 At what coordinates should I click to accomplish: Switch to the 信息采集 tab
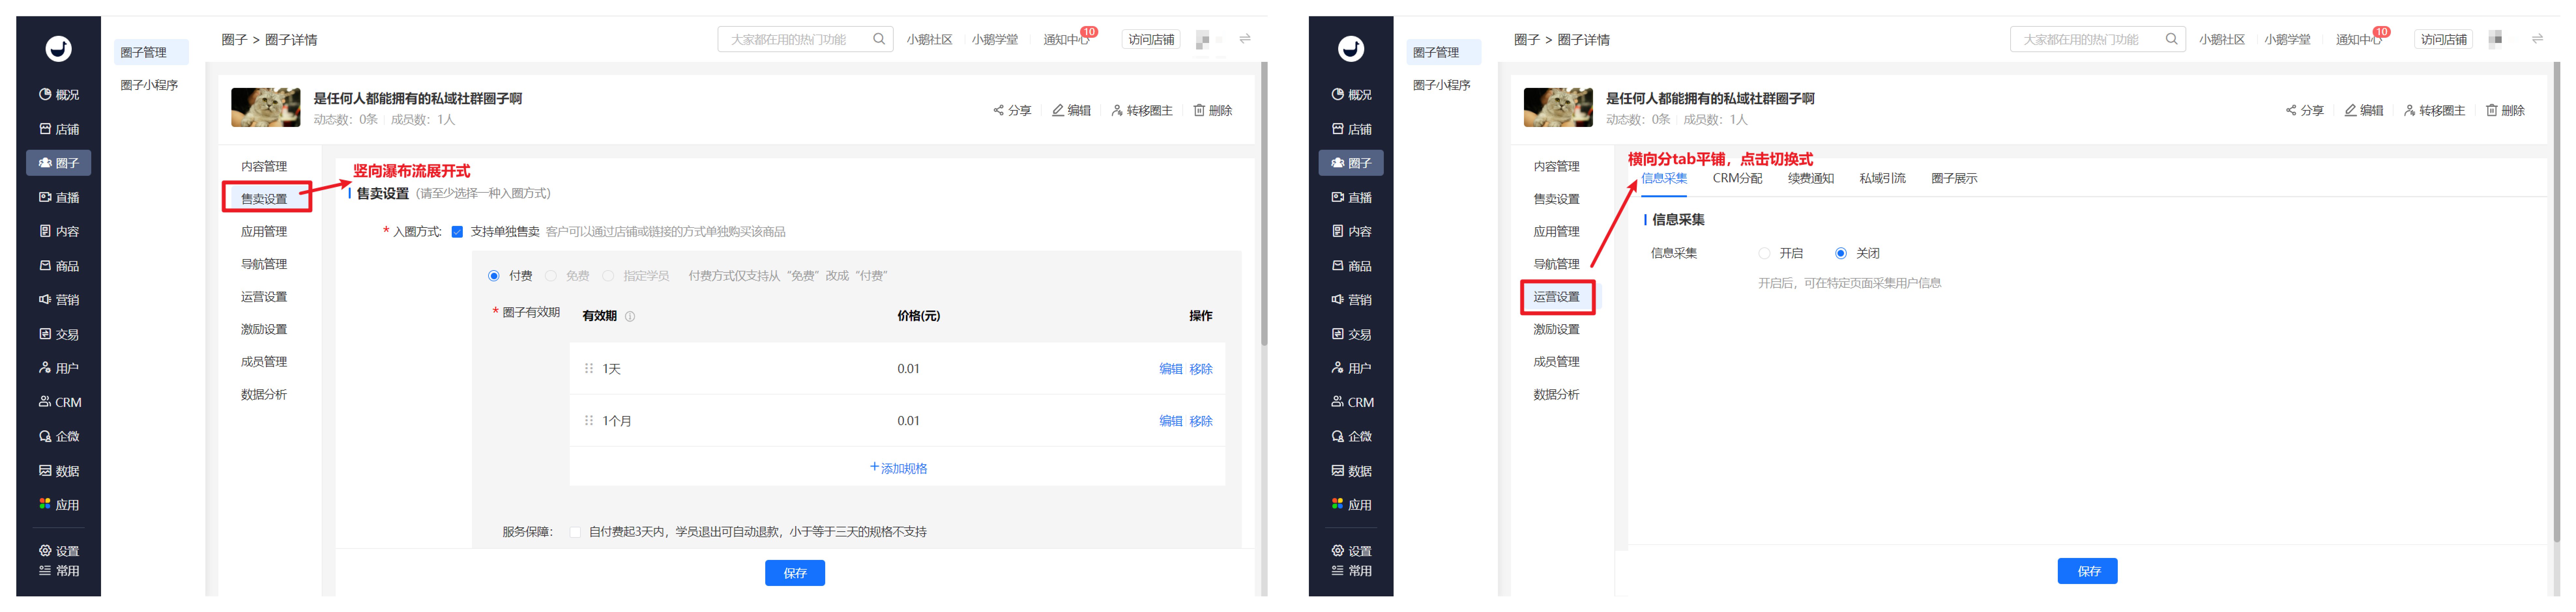[1664, 179]
